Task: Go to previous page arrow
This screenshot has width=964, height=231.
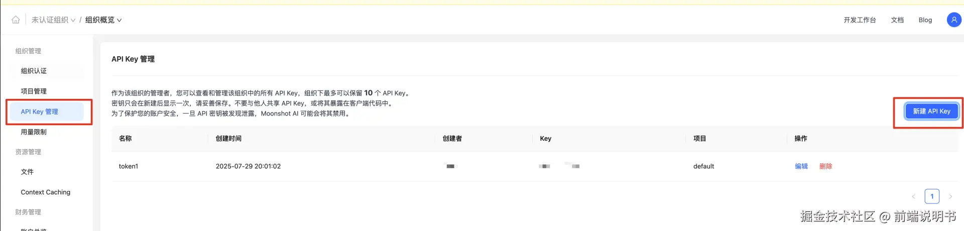Action: coord(913,196)
